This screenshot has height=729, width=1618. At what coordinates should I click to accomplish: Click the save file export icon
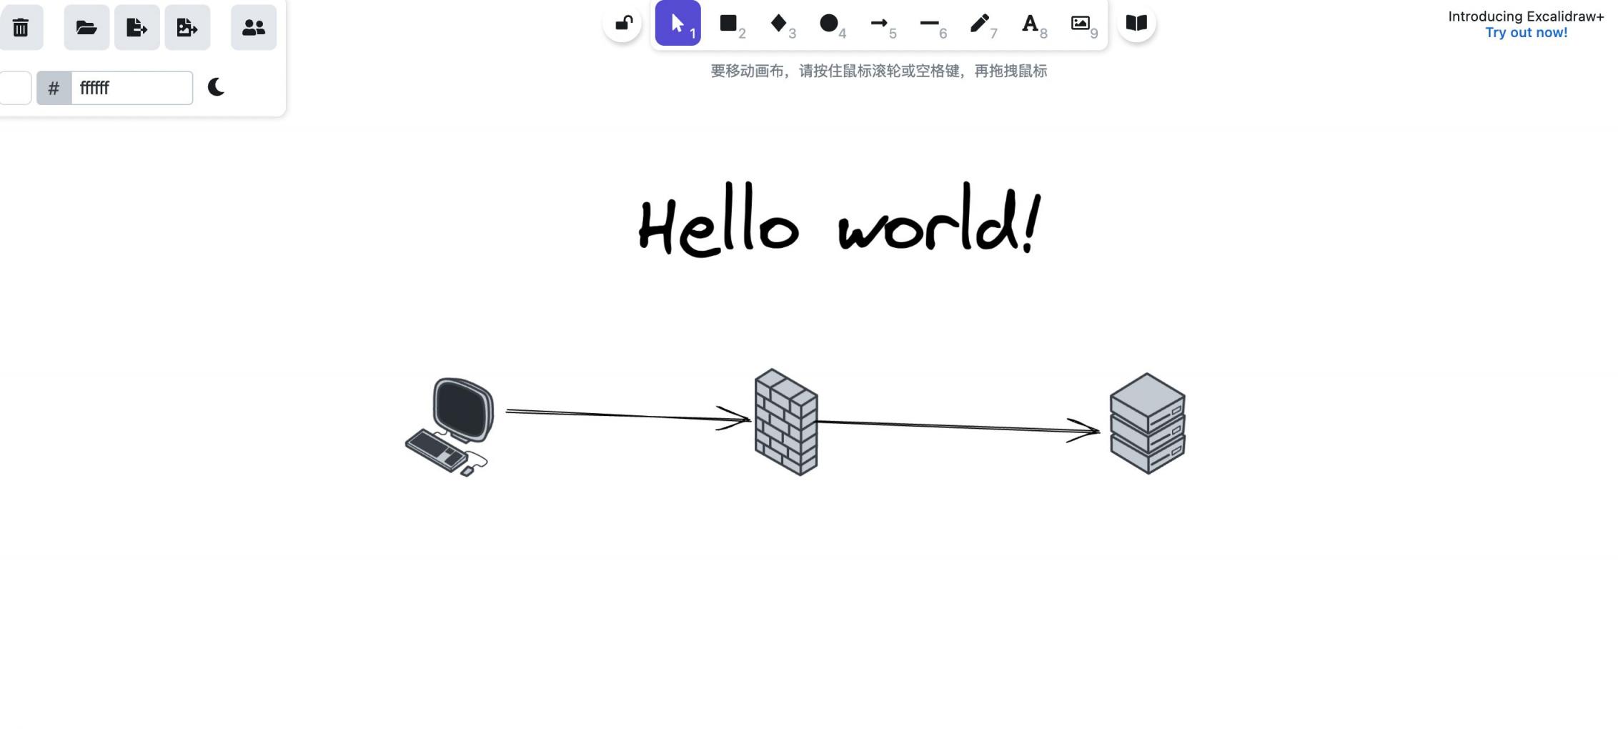[x=137, y=28]
